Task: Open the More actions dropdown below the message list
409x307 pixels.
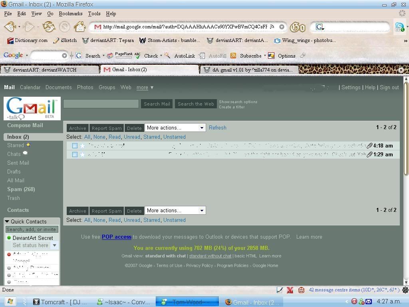Action: tap(175, 210)
